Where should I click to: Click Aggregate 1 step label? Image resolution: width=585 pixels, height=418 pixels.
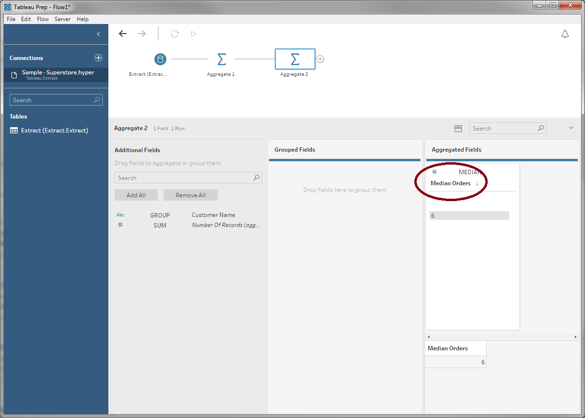click(221, 74)
